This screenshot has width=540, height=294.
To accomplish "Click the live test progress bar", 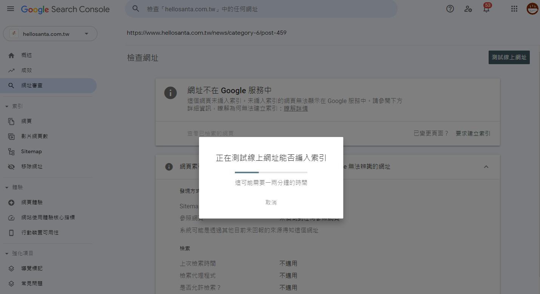I will click(271, 172).
